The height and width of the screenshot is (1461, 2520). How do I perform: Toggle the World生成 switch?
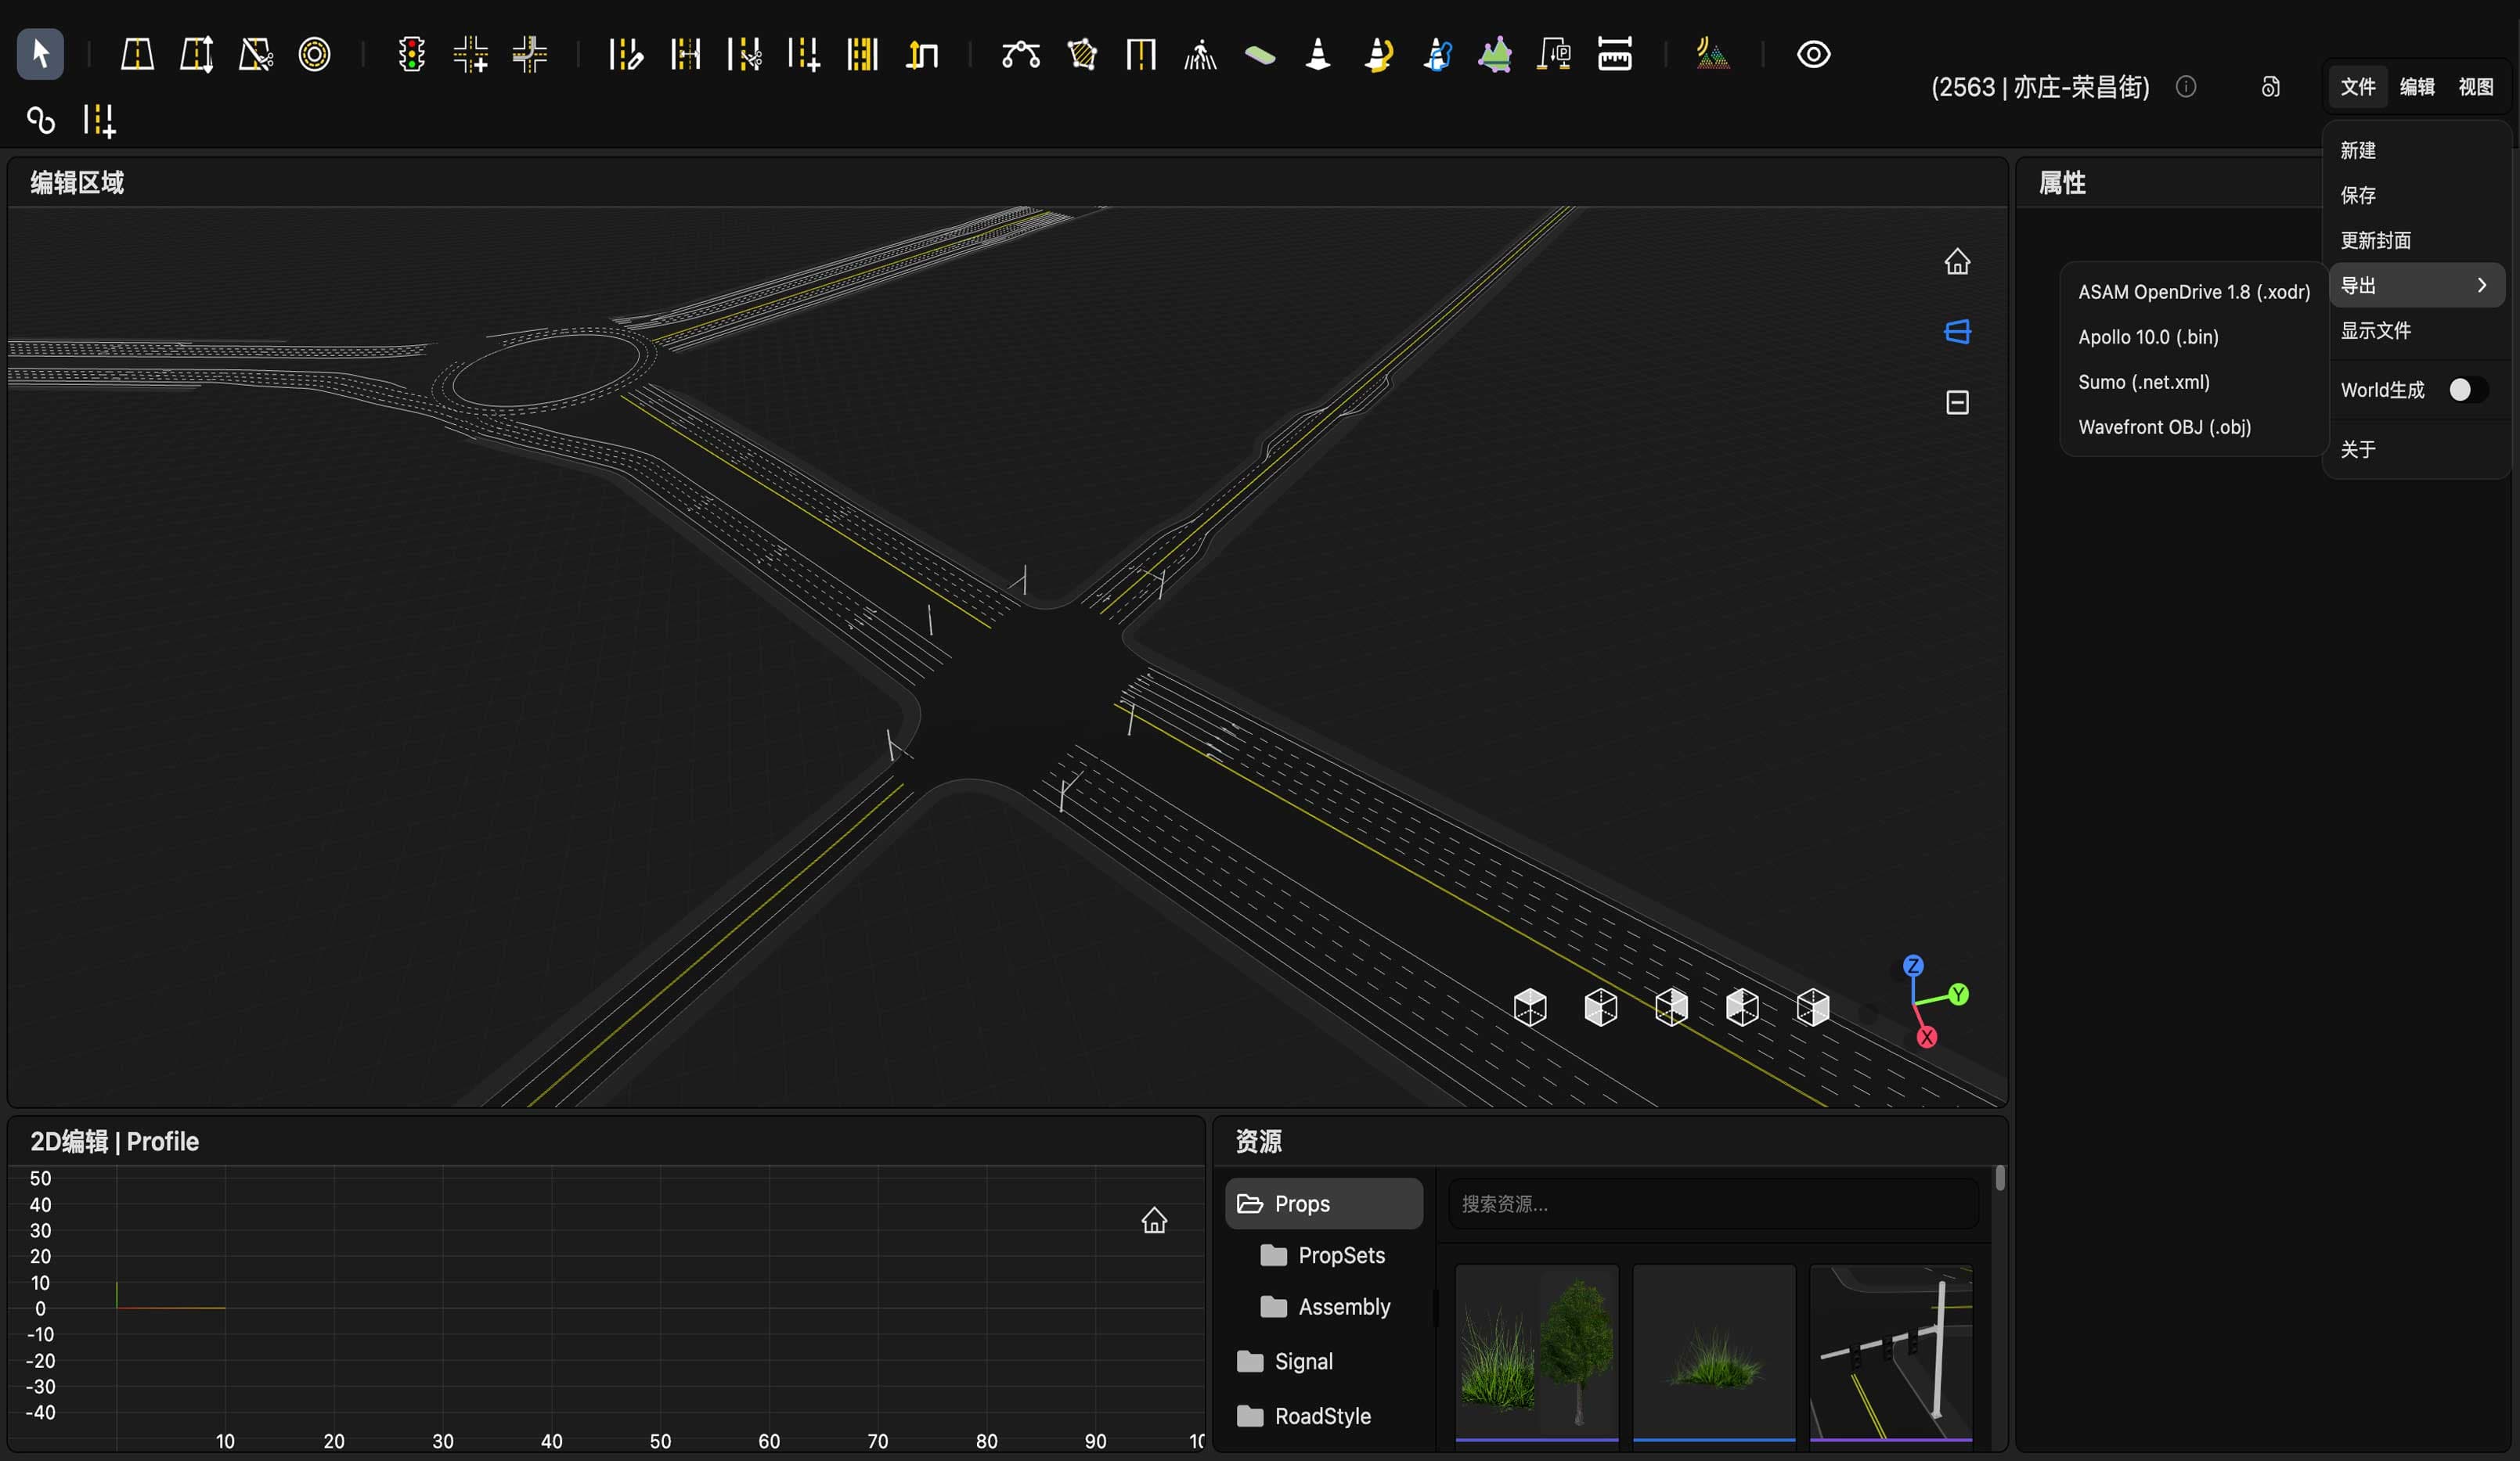[x=2467, y=390]
